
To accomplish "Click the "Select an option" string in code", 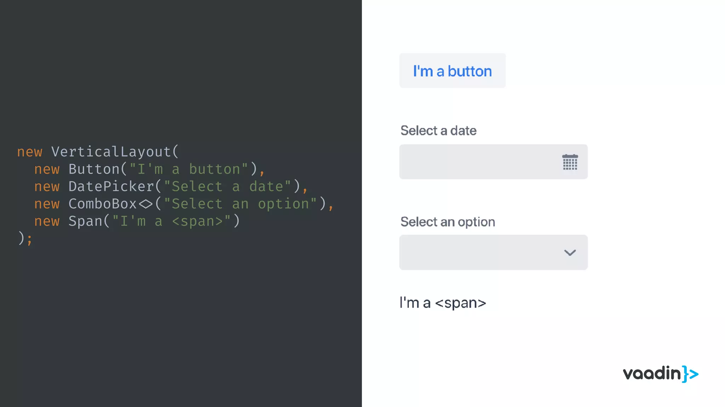I will pyautogui.click(x=240, y=204).
